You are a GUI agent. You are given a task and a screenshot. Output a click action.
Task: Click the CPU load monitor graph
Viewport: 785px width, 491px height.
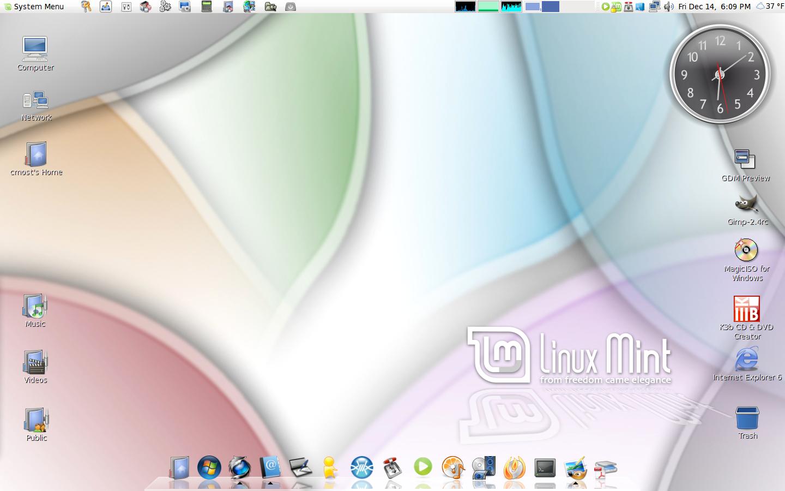point(466,7)
